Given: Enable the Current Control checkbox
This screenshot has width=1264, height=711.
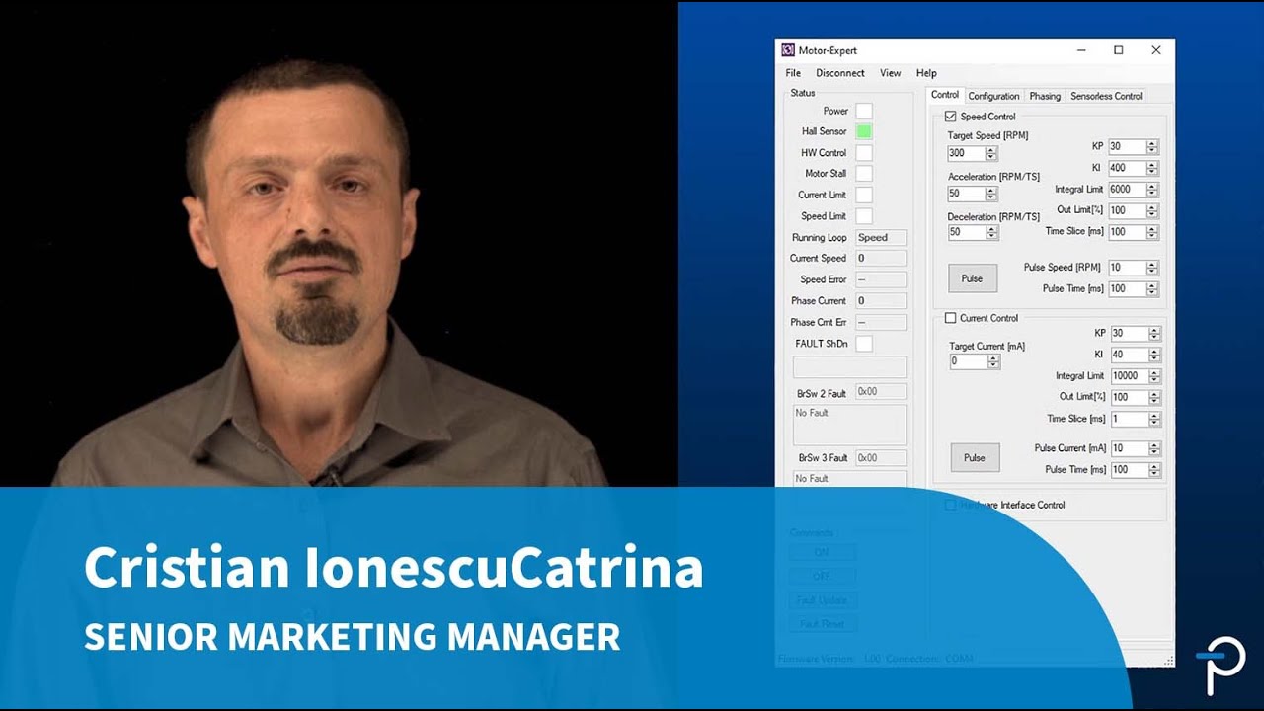Looking at the screenshot, I should [951, 318].
